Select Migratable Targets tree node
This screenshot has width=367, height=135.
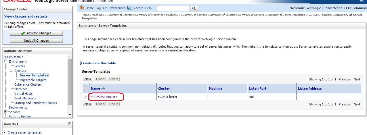[x=33, y=80]
